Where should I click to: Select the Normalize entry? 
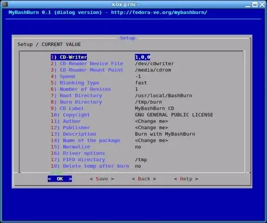point(70,147)
